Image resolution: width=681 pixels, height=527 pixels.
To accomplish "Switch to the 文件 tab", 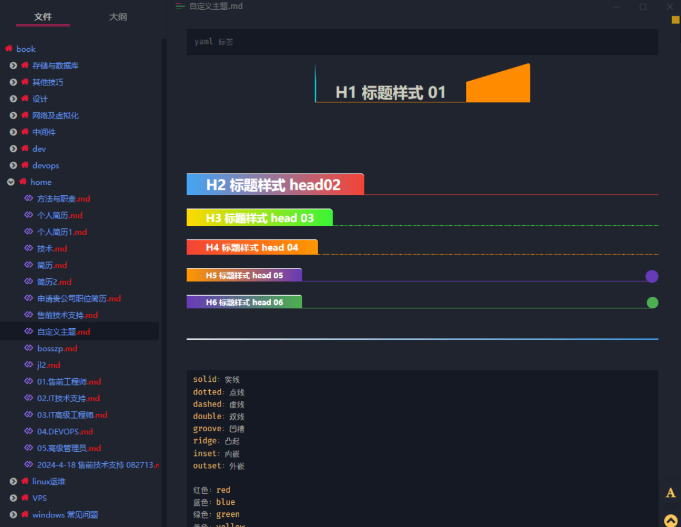I will click(x=43, y=17).
